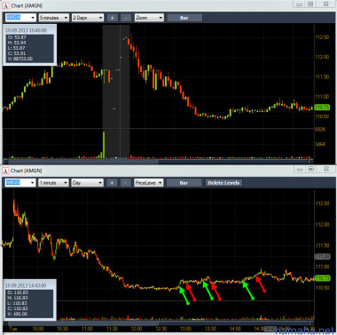This screenshot has width=337, height=335.
Task: Click the plus zoom button in top chart
Action: [112, 18]
